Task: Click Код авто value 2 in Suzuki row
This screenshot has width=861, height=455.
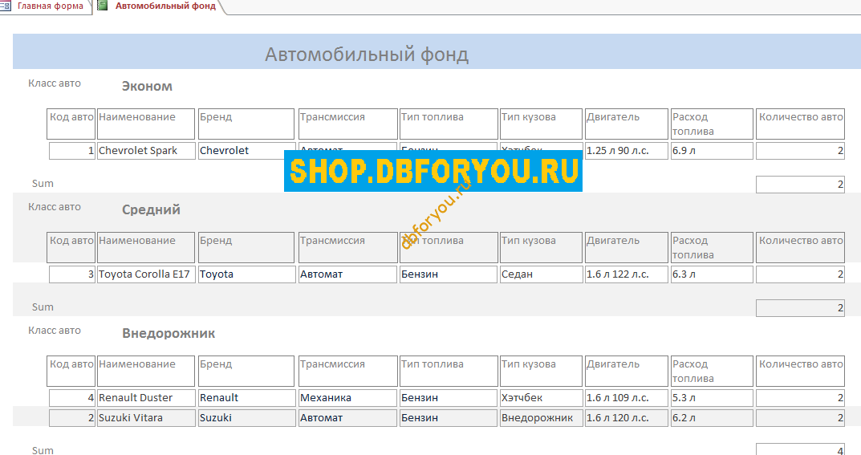Action: click(72, 418)
